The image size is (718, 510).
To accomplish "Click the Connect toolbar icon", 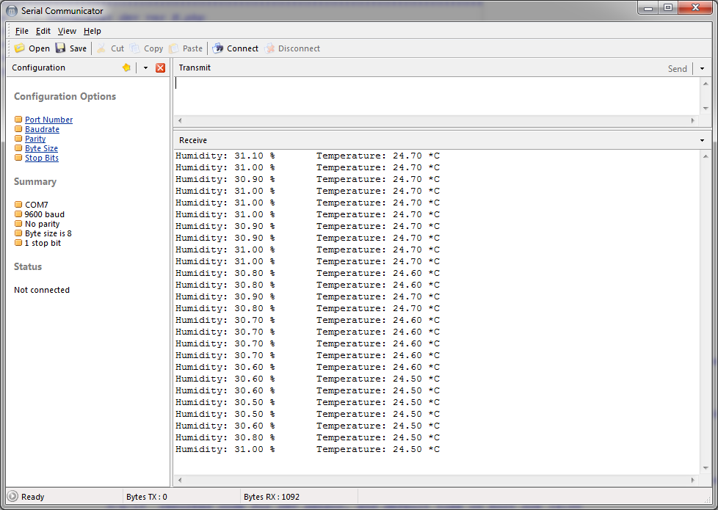I will click(218, 48).
